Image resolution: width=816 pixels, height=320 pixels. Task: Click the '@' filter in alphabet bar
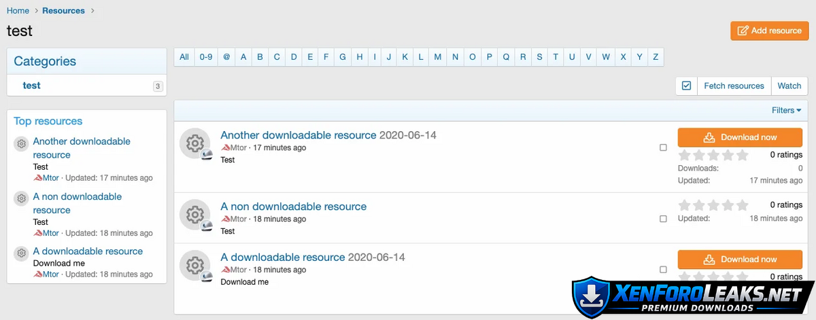(x=226, y=57)
